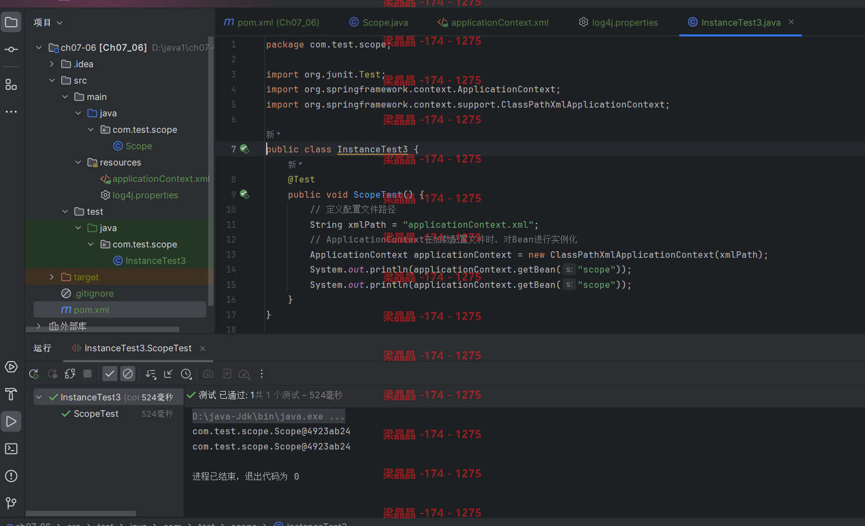Collapse InstanceTest3 node in test results
The width and height of the screenshot is (865, 526).
pos(39,397)
